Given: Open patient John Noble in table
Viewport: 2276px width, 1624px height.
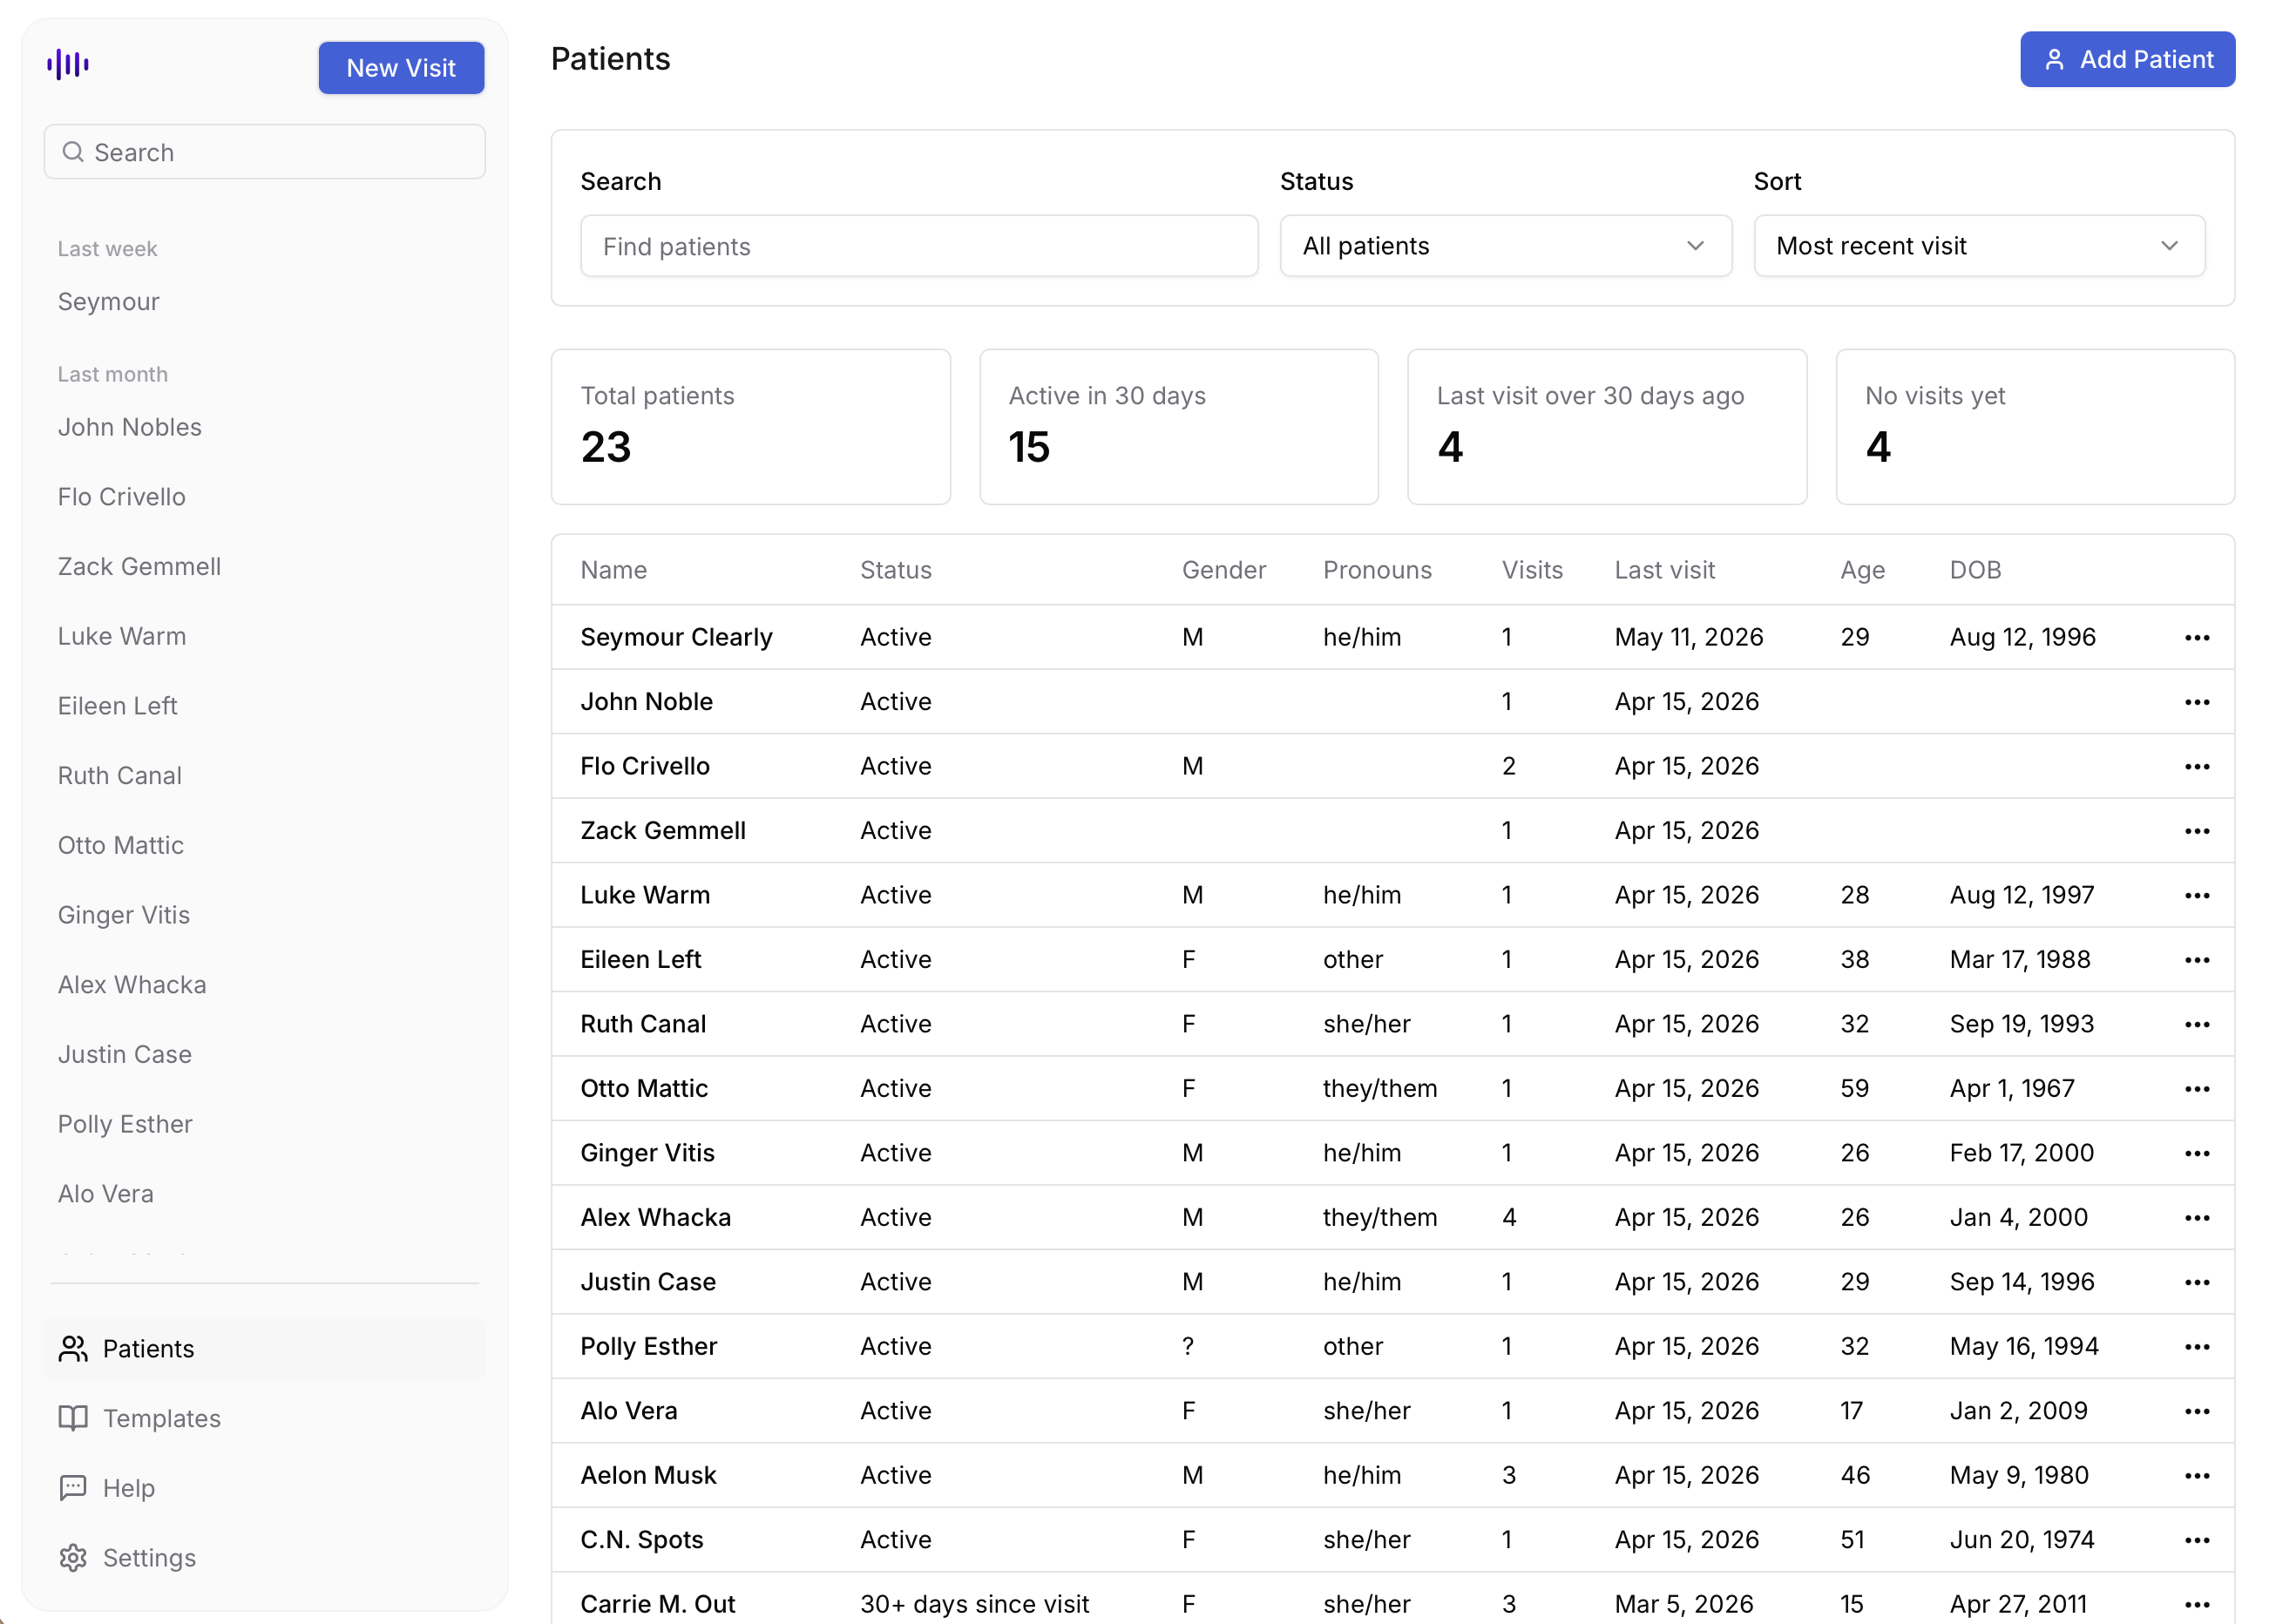Looking at the screenshot, I should (x=646, y=702).
